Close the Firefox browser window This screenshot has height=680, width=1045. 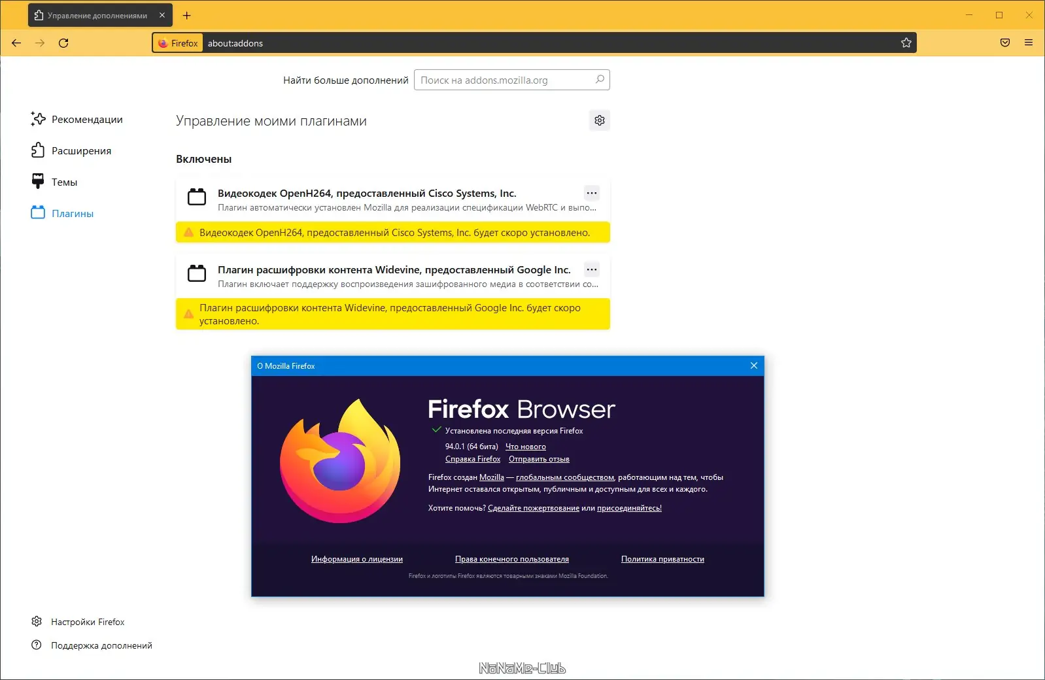(1029, 15)
